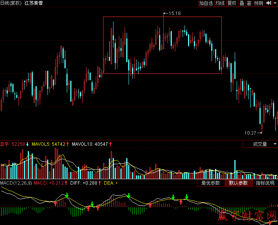This screenshot has height=225, width=278.
Task: Click the 加自选 add-to-watchlist button
Action: pyautogui.click(x=206, y=3)
